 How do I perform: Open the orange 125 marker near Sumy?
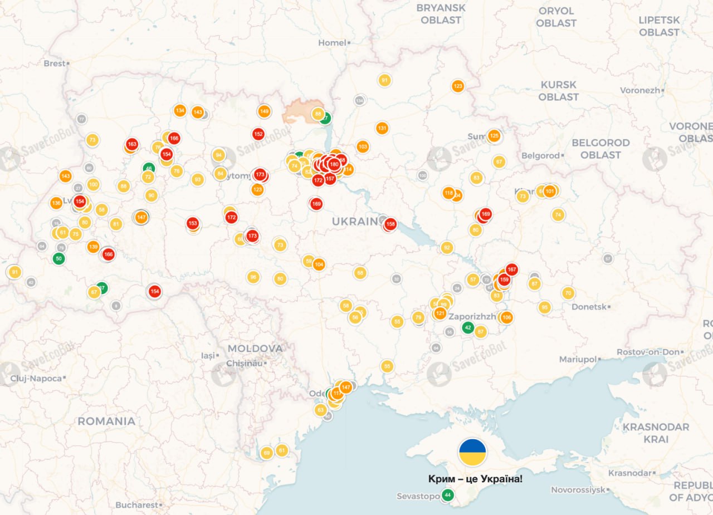point(494,136)
